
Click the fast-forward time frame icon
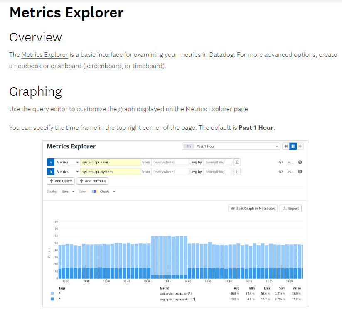(300, 146)
